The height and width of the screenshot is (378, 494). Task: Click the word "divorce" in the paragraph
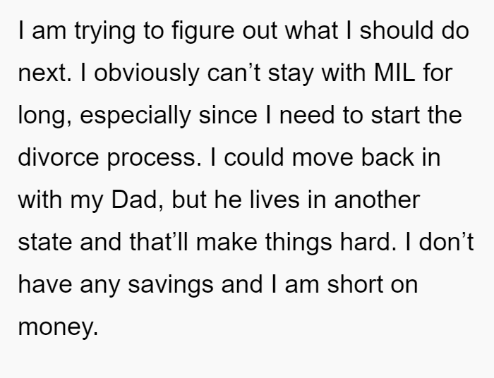click(59, 157)
